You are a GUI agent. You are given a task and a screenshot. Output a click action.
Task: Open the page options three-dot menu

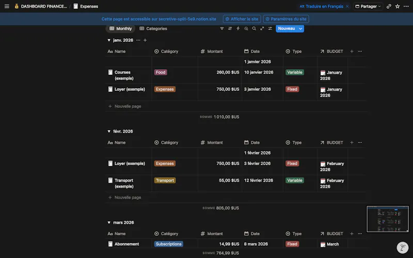point(406,6)
